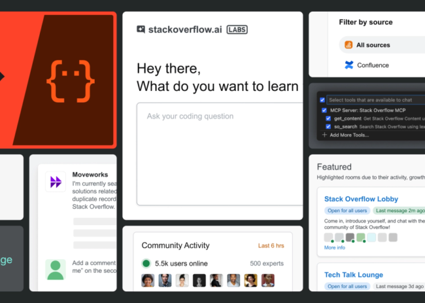The height and width of the screenshot is (303, 425).
Task: Toggle the so_search tool checkbox
Action: coord(328,126)
